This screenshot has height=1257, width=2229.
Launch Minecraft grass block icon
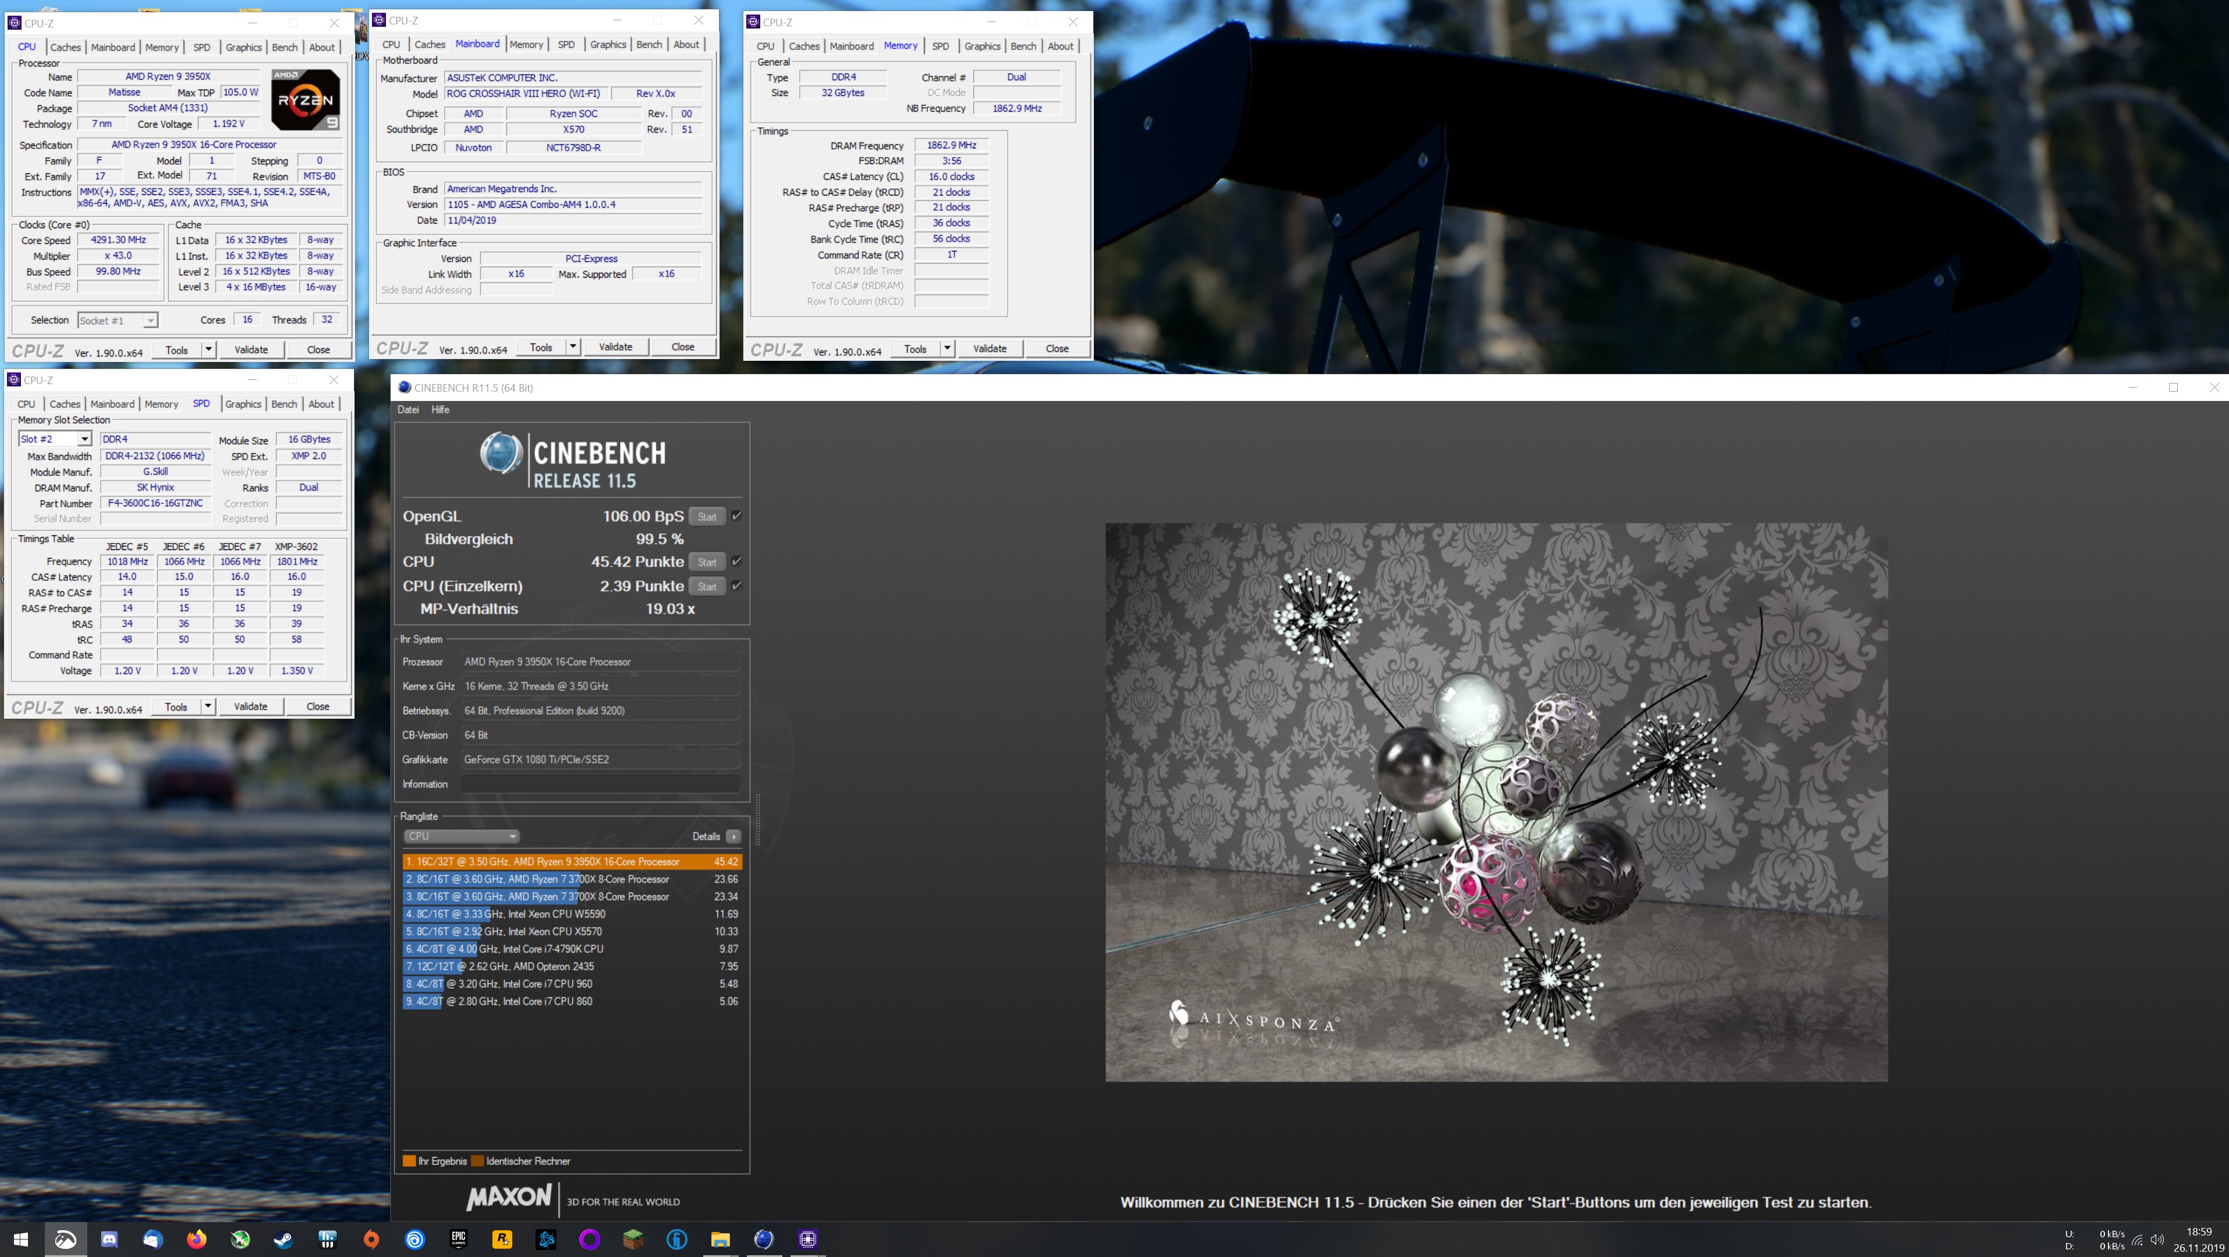point(633,1239)
